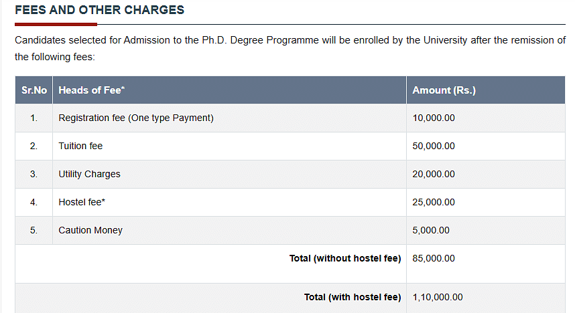
Task: Click the 20,000.00 utility charges amount
Action: click(434, 174)
